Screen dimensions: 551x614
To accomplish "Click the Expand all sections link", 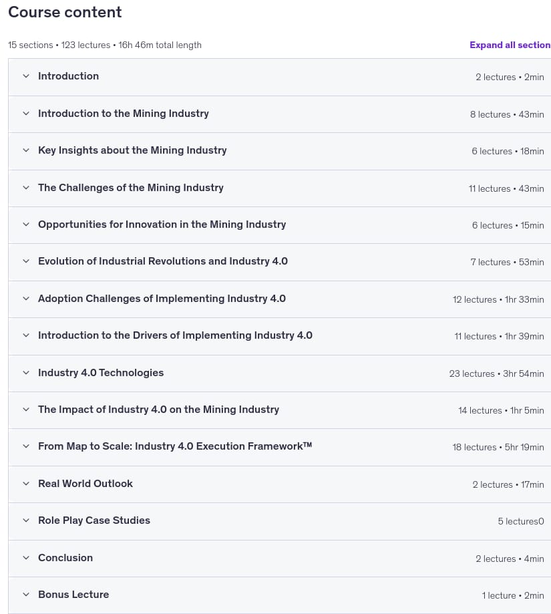I will (x=510, y=45).
